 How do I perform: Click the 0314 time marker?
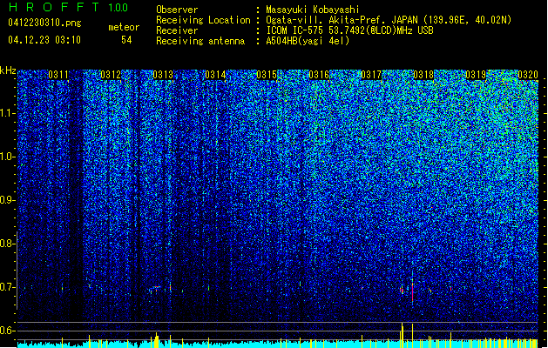tap(215, 75)
